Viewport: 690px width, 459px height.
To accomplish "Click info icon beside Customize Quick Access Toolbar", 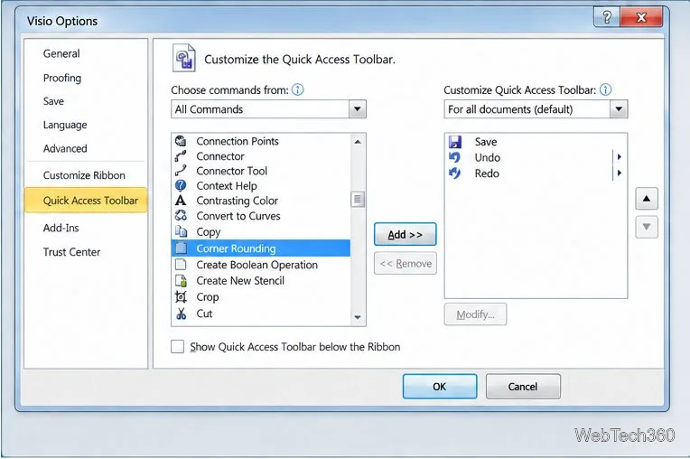I will (606, 89).
